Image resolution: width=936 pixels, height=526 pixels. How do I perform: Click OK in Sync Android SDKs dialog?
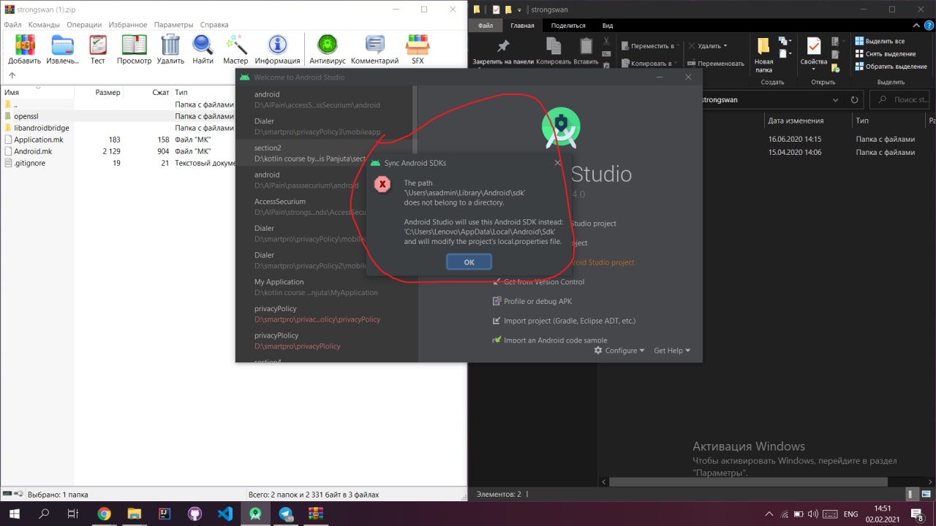click(469, 262)
